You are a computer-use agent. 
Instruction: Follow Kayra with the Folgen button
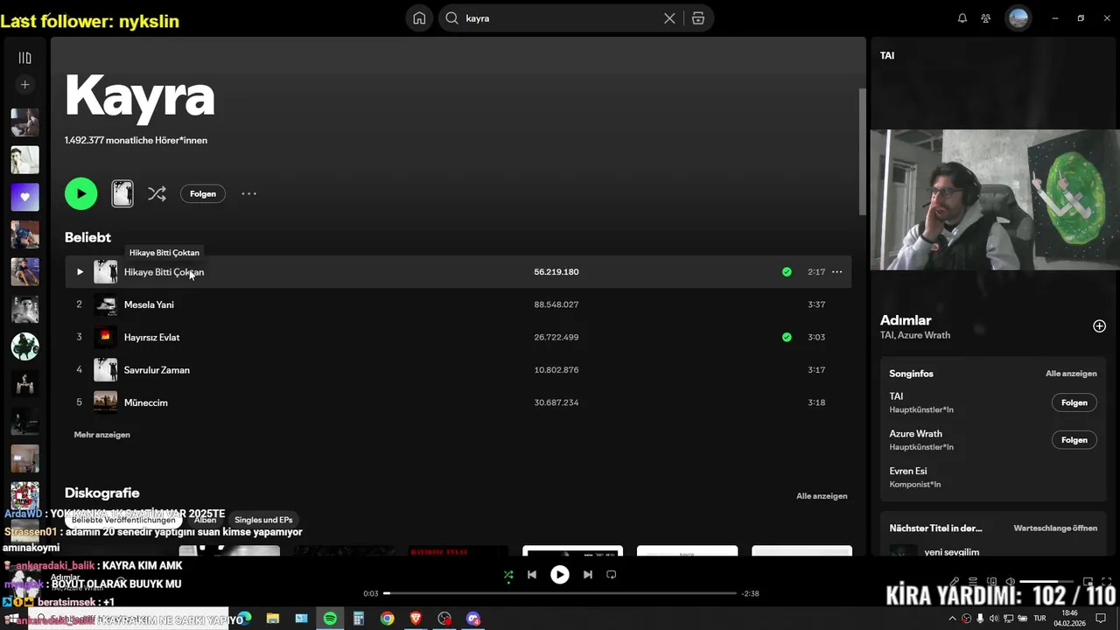[203, 193]
